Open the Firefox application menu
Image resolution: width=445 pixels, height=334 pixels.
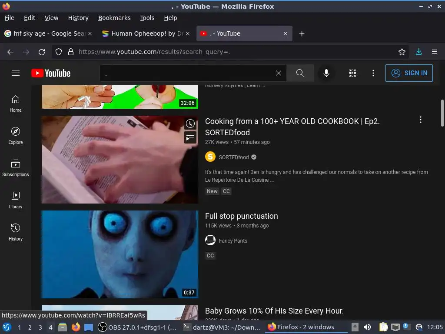point(435,52)
